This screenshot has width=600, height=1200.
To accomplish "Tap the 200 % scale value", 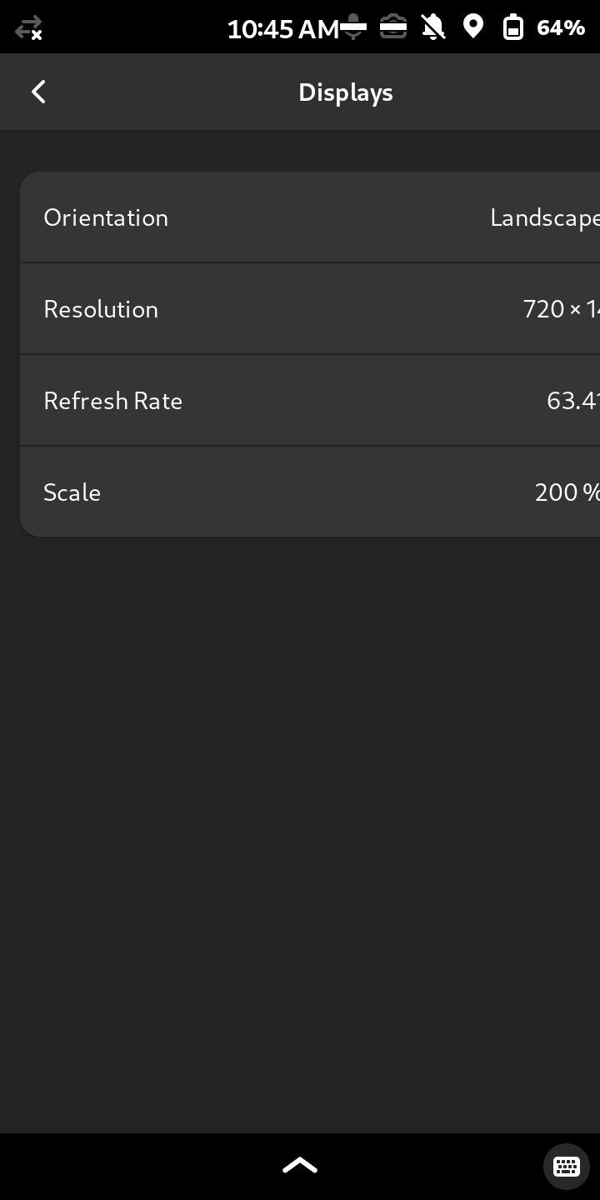I will pyautogui.click(x=567, y=492).
